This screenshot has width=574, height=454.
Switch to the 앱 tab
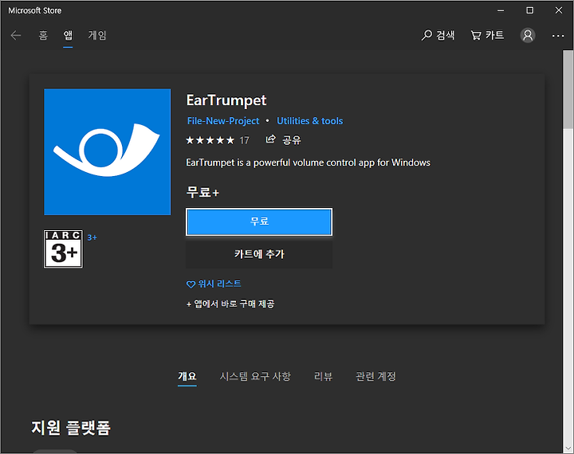(x=68, y=35)
